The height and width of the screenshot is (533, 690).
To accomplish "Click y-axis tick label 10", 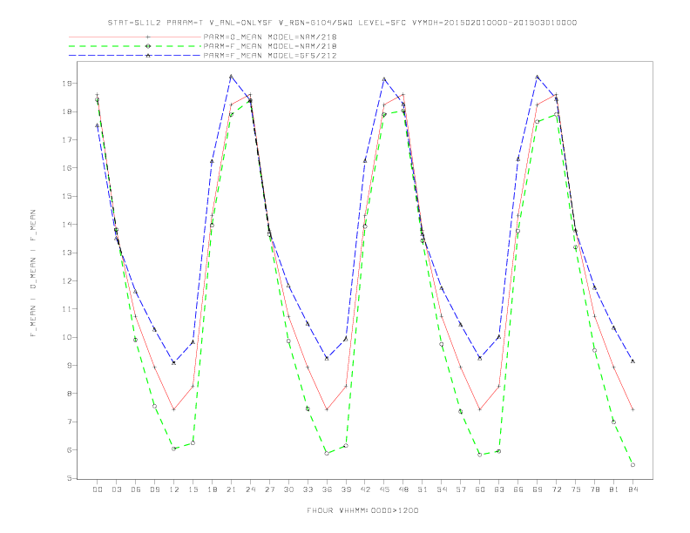I will click(x=67, y=337).
